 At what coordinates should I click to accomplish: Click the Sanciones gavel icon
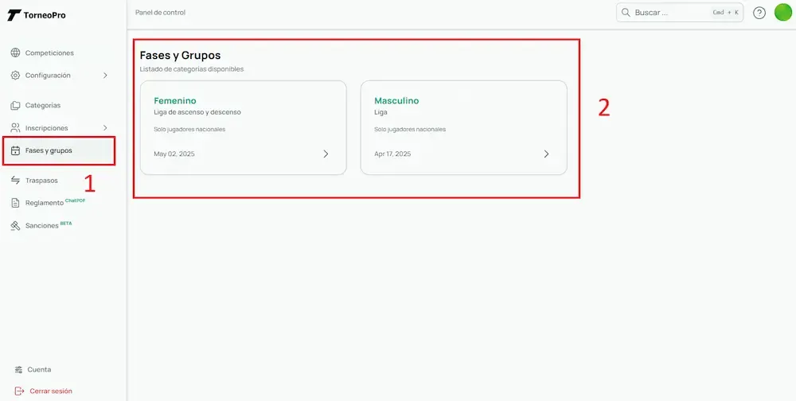tap(16, 226)
